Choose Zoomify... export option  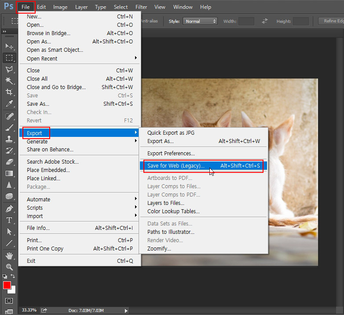[203, 248]
